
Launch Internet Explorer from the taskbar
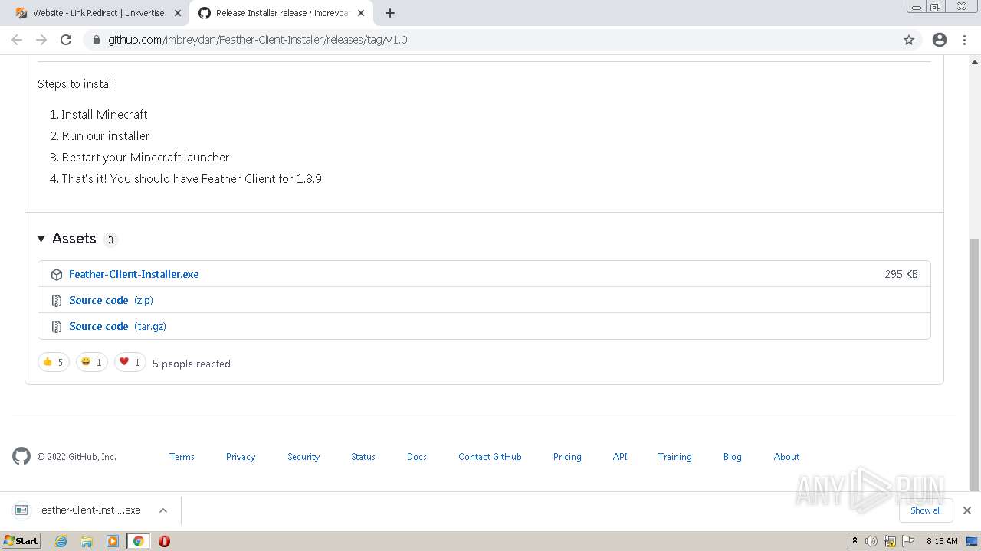61,541
